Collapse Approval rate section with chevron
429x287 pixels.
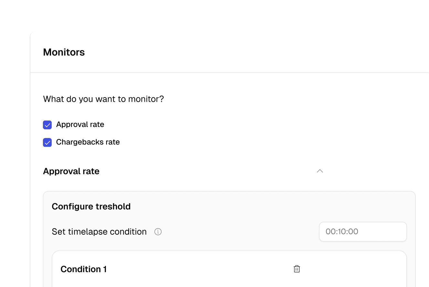(320, 171)
